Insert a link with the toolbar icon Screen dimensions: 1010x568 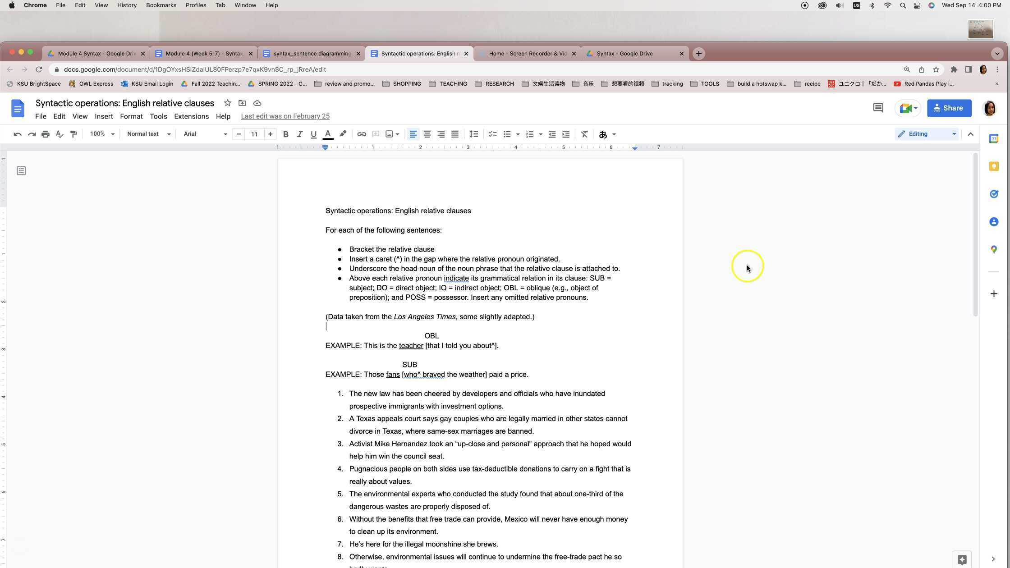click(x=361, y=134)
